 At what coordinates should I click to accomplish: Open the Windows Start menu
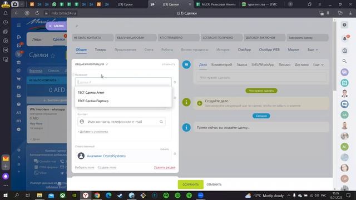point(6,196)
